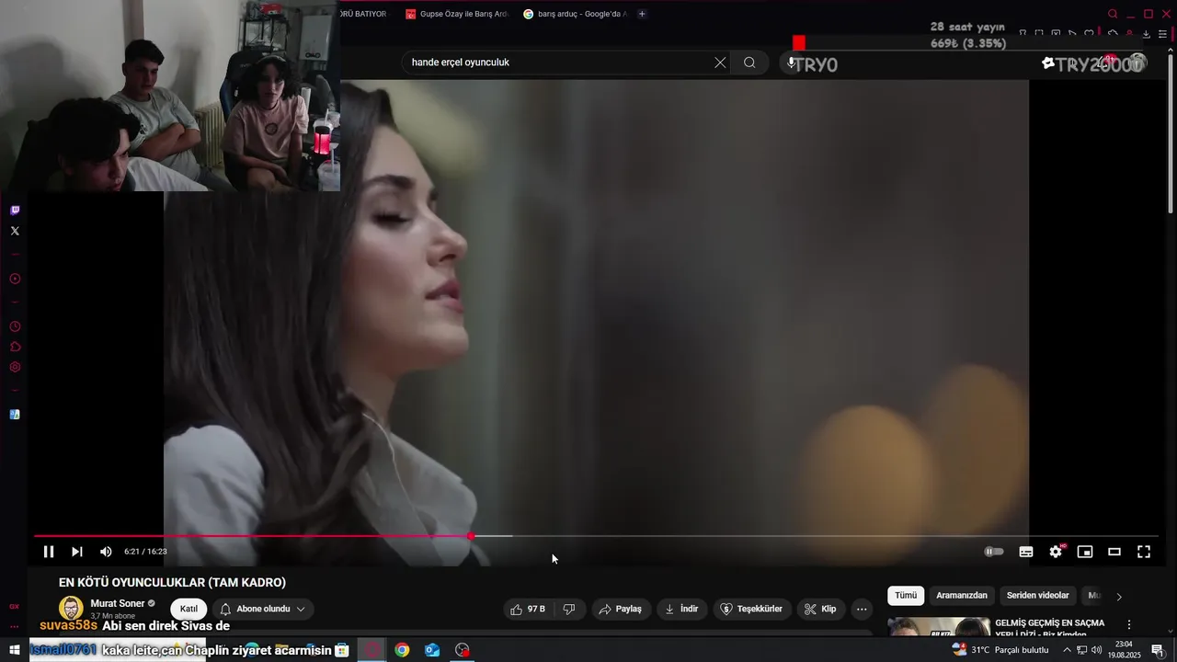Viewport: 1177px width, 662px height.
Task: Open the browser downloads icon
Action: coord(1146,34)
